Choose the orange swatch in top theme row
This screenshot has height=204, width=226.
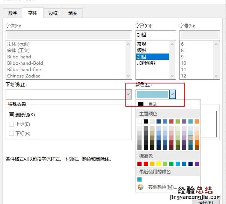point(197,121)
